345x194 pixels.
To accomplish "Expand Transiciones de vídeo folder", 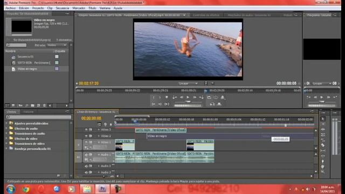I will pos(6,143).
